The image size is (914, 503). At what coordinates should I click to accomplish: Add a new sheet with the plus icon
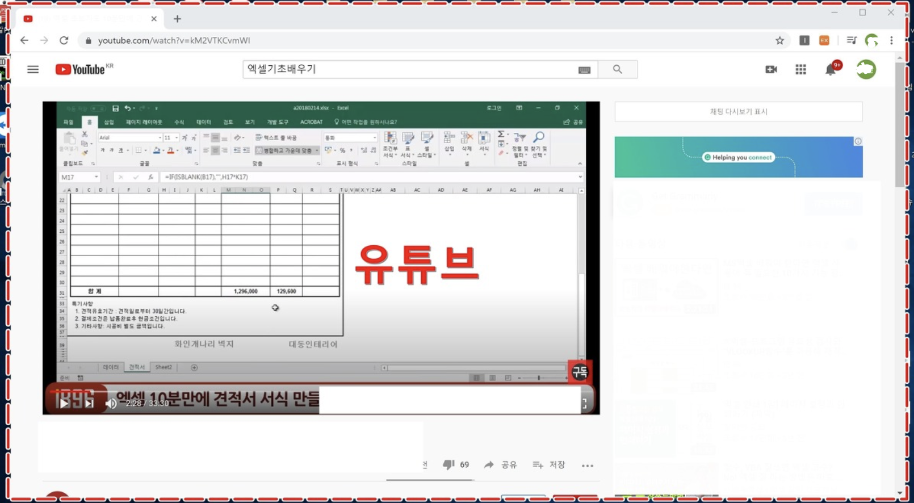pos(194,368)
